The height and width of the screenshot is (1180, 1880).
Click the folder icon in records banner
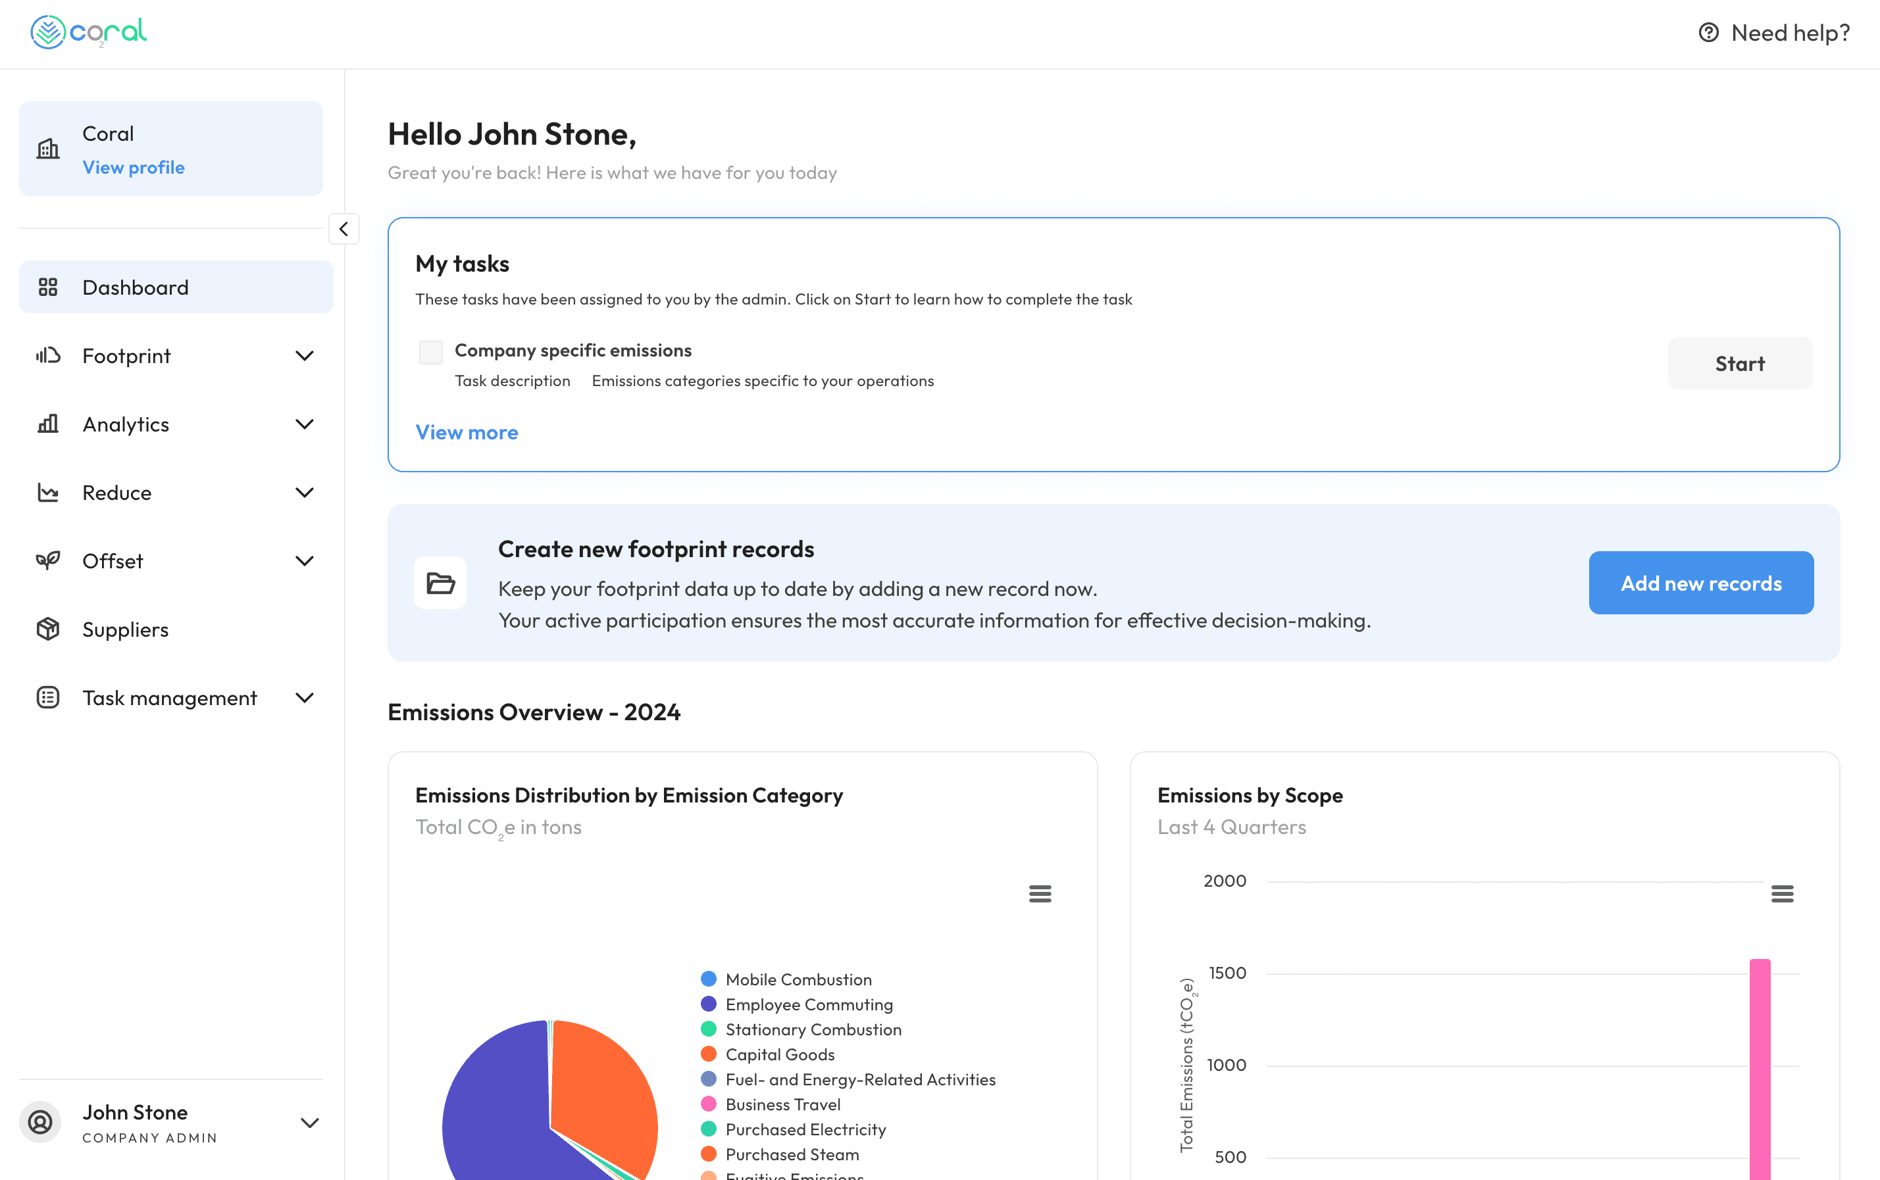click(440, 583)
